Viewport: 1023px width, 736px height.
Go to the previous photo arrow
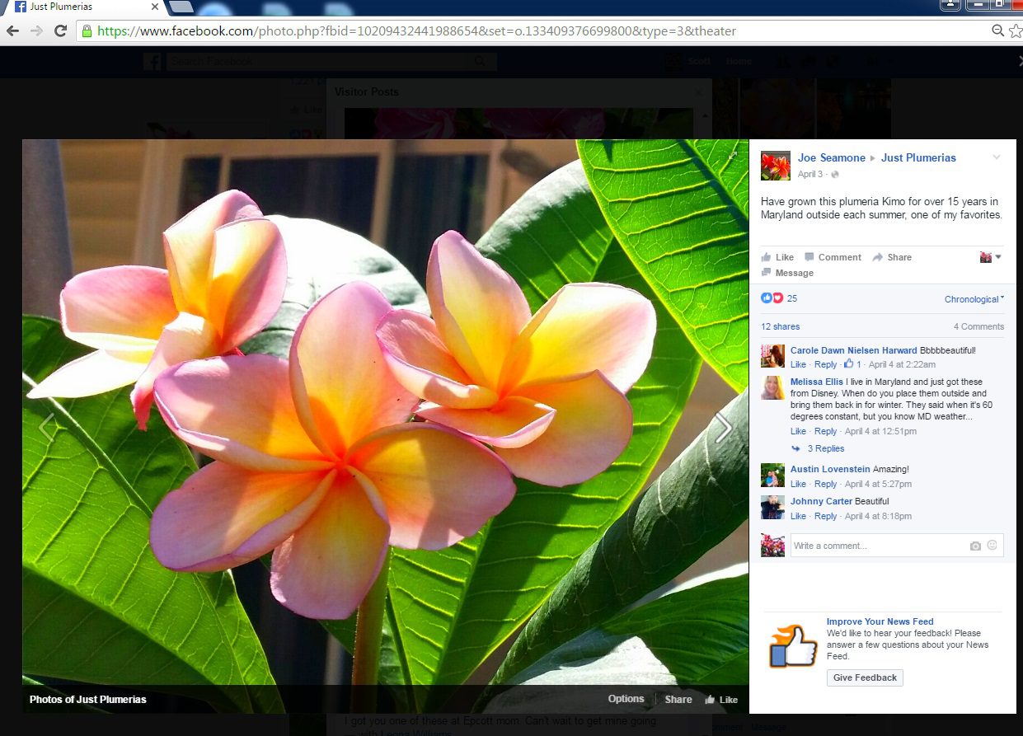[x=47, y=427]
